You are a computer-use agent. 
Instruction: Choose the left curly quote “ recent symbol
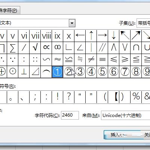(80, 97)
